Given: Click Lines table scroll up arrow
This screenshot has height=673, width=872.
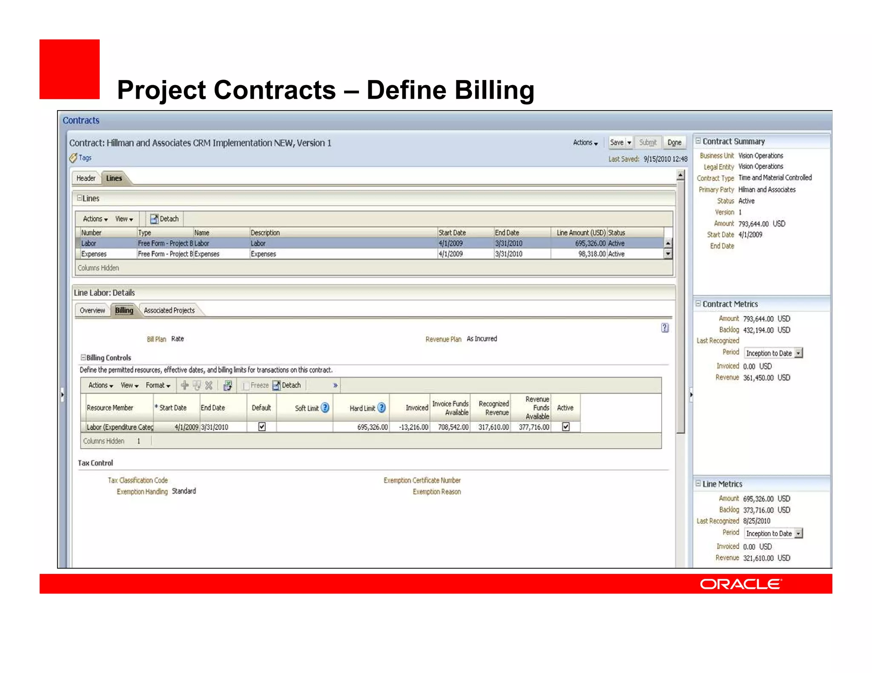Looking at the screenshot, I should pos(668,243).
